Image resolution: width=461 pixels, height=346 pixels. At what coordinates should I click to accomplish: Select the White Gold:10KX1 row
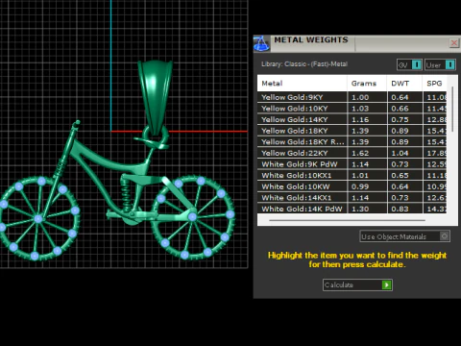point(352,175)
